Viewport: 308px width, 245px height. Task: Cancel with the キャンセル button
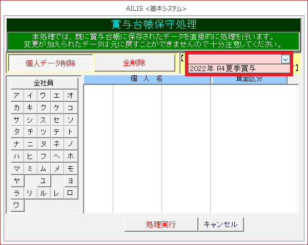(221, 225)
